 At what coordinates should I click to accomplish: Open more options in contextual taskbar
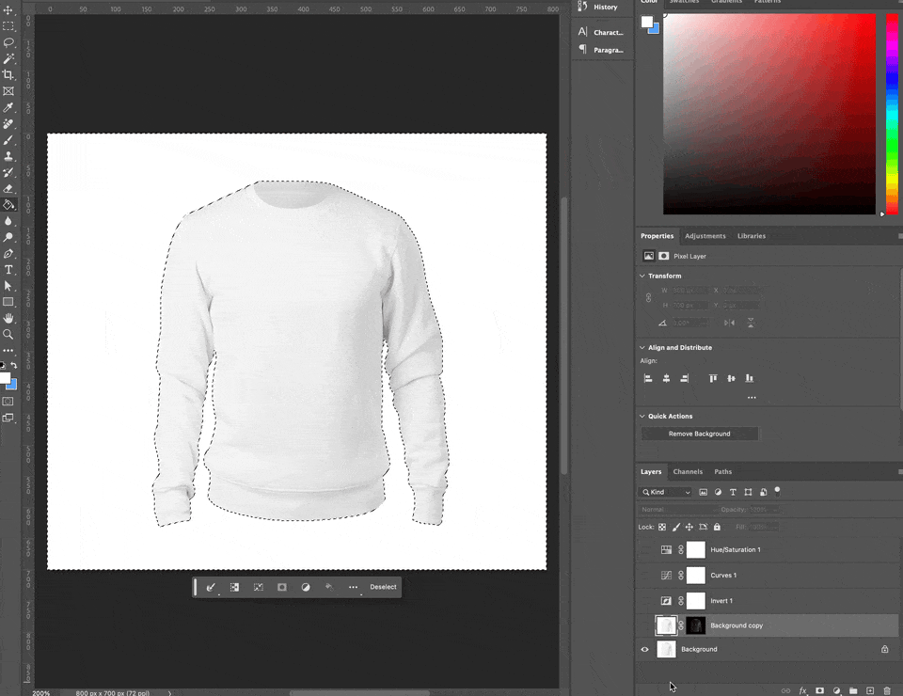pyautogui.click(x=353, y=587)
